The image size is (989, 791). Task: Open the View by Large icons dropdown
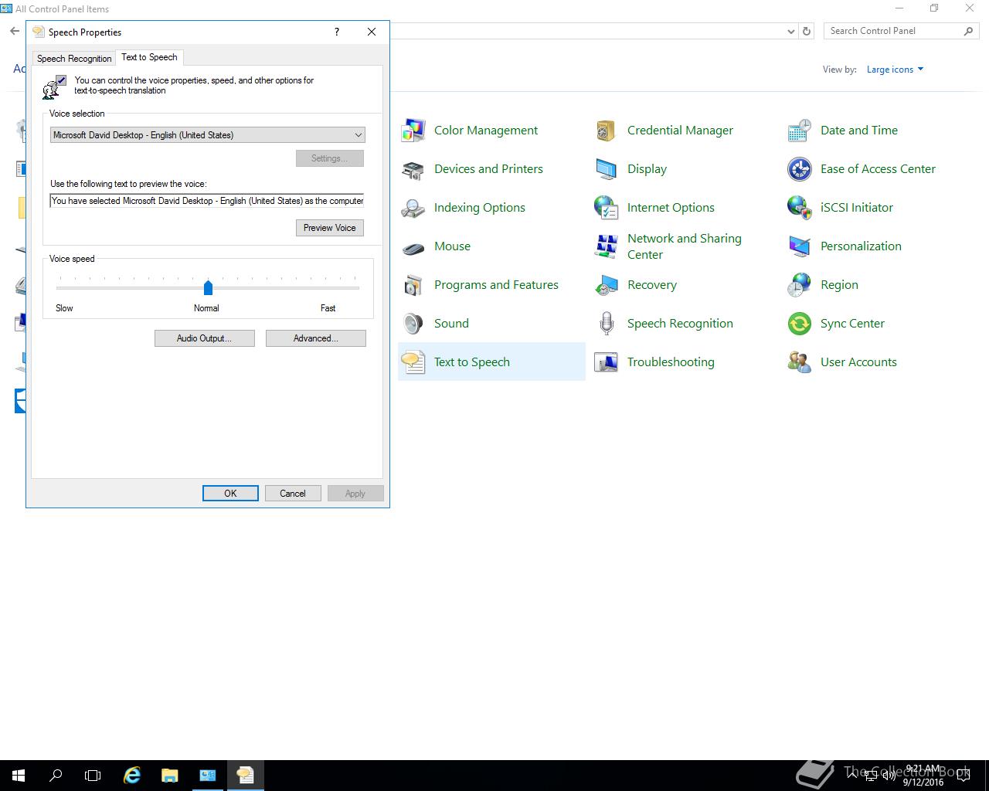tap(895, 70)
